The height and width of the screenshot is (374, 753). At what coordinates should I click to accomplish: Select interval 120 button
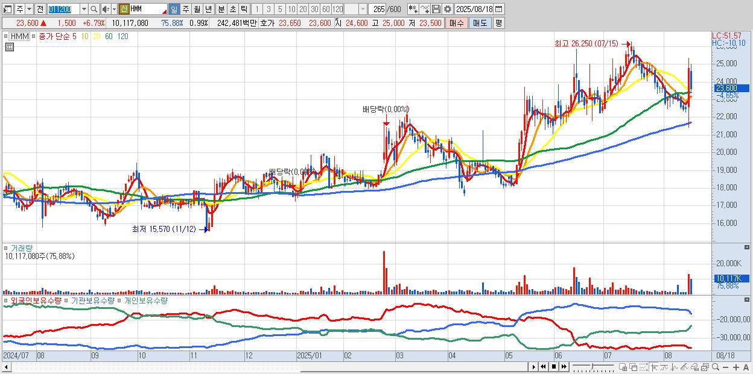338,9
